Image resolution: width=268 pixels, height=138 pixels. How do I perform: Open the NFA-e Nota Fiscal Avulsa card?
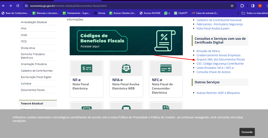pos(126,78)
